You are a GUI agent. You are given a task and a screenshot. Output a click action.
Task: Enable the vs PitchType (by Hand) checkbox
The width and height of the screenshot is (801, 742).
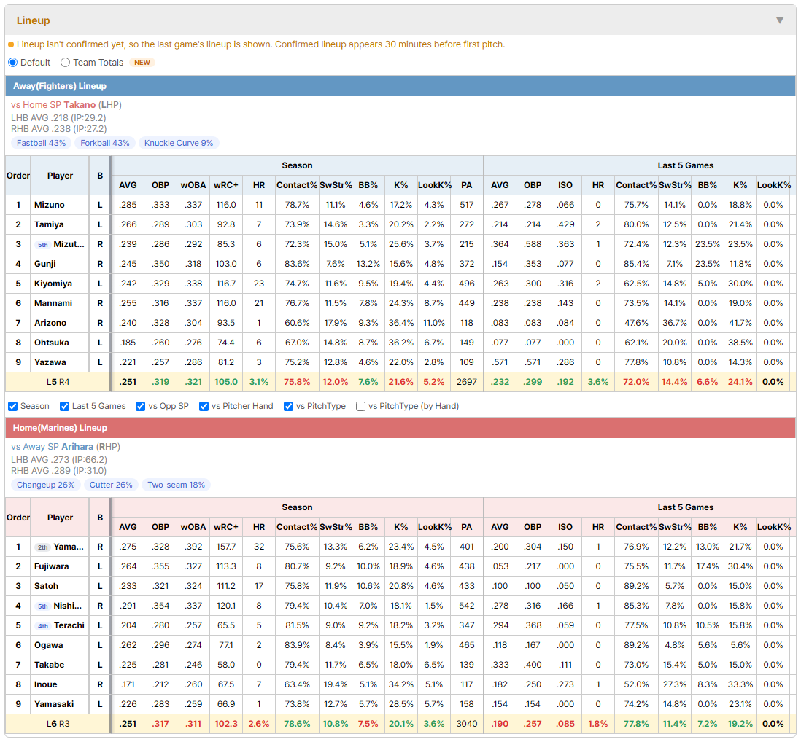click(x=360, y=406)
